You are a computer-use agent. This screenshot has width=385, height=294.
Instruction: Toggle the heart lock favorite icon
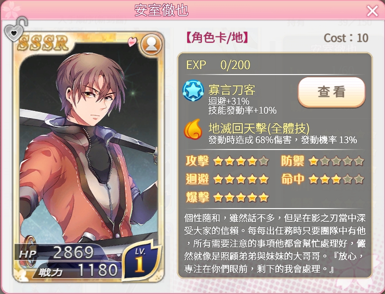(x=15, y=29)
